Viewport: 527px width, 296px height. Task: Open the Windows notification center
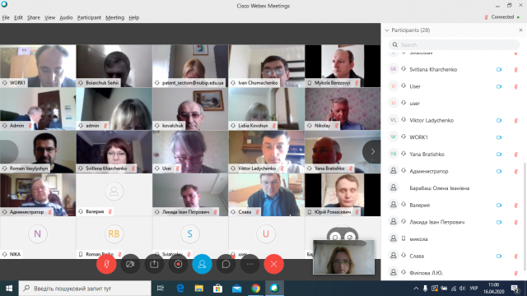coord(515,289)
